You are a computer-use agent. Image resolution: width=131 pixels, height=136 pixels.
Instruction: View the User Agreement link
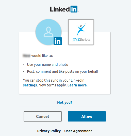point(78,131)
